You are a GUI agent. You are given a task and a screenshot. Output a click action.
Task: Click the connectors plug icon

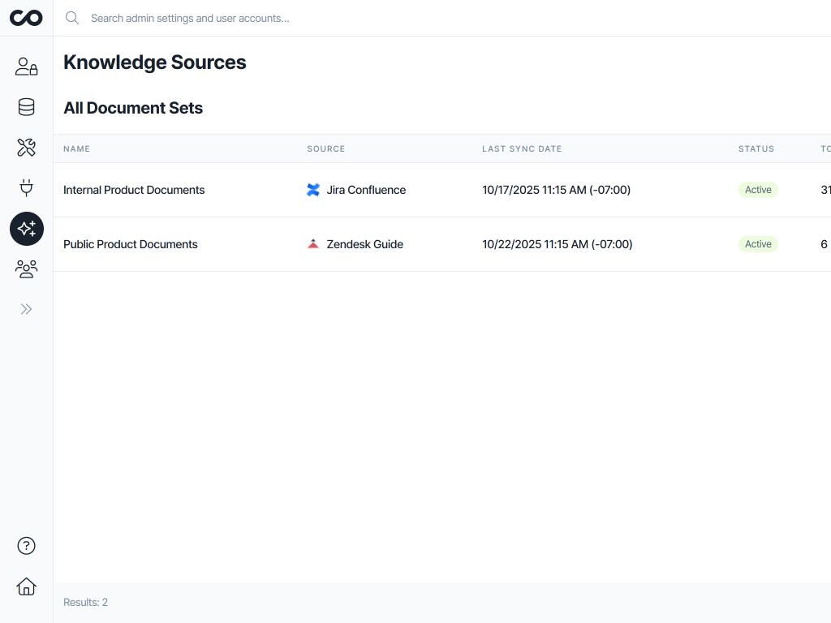[x=26, y=187]
